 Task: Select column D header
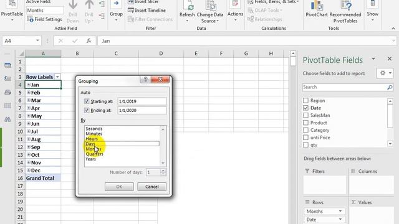click(161, 54)
